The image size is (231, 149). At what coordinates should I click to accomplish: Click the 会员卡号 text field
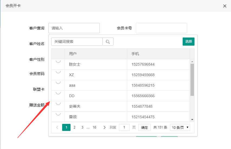[161, 28]
